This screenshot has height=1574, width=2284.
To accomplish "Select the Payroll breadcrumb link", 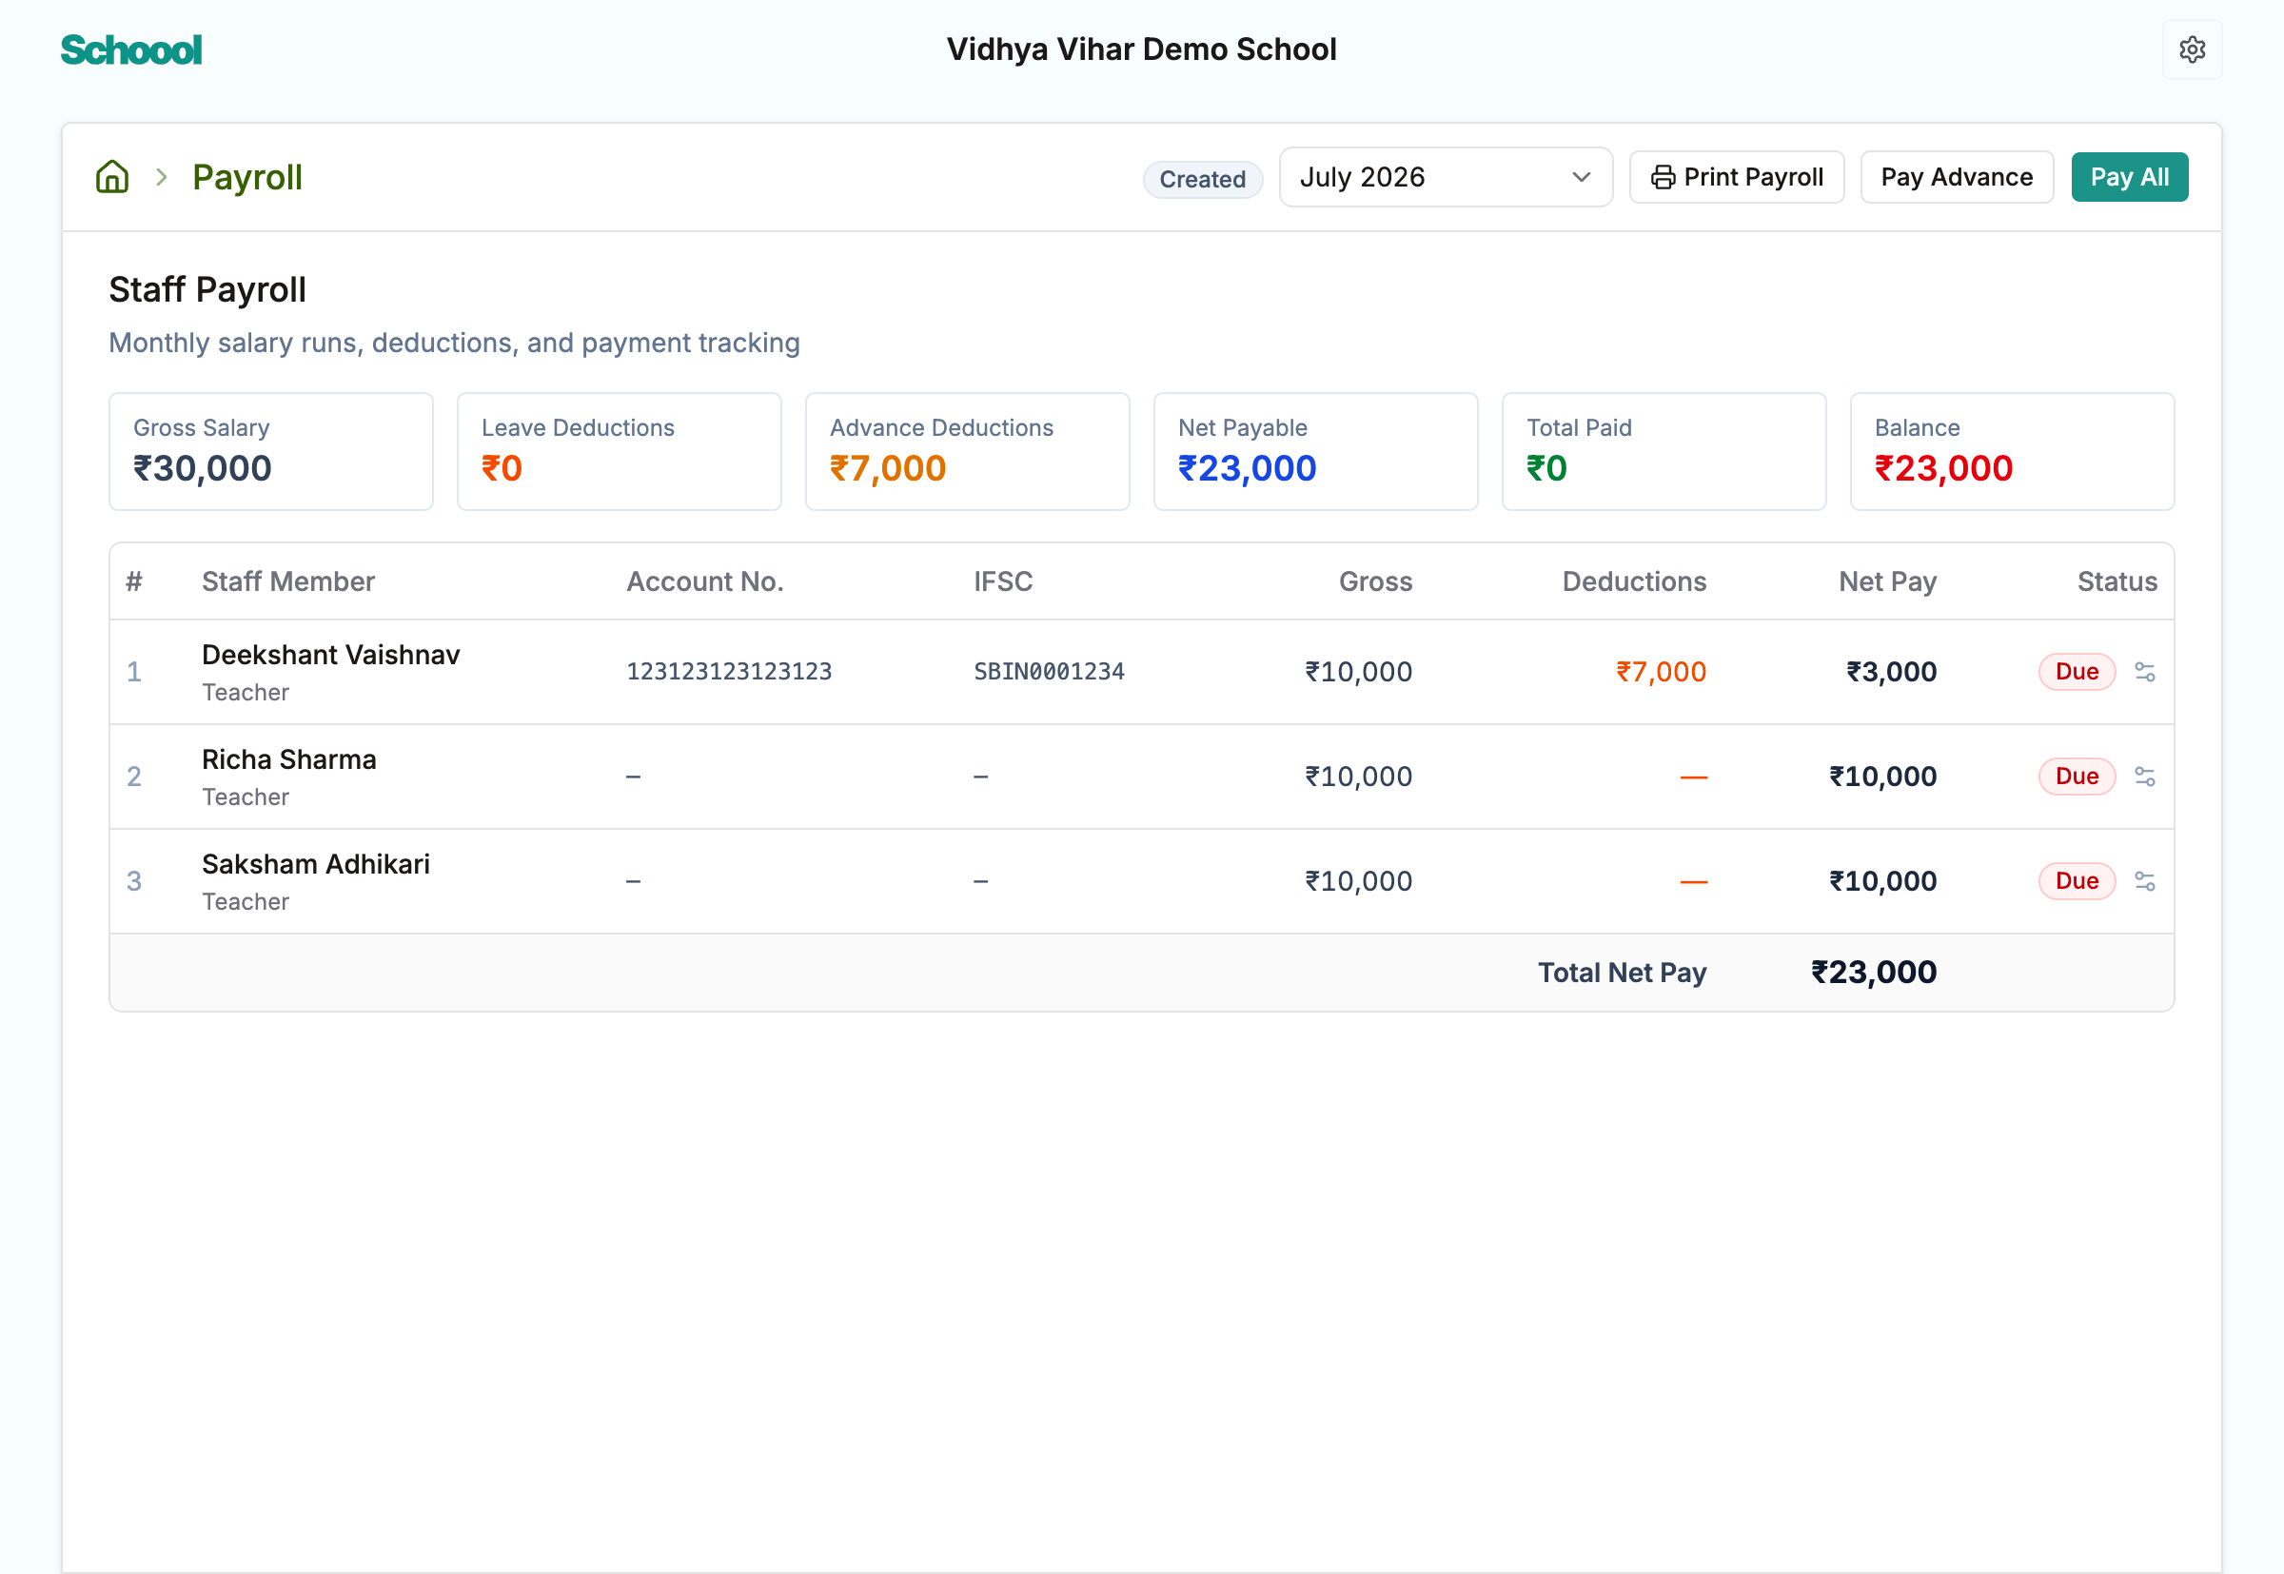I will (x=247, y=178).
